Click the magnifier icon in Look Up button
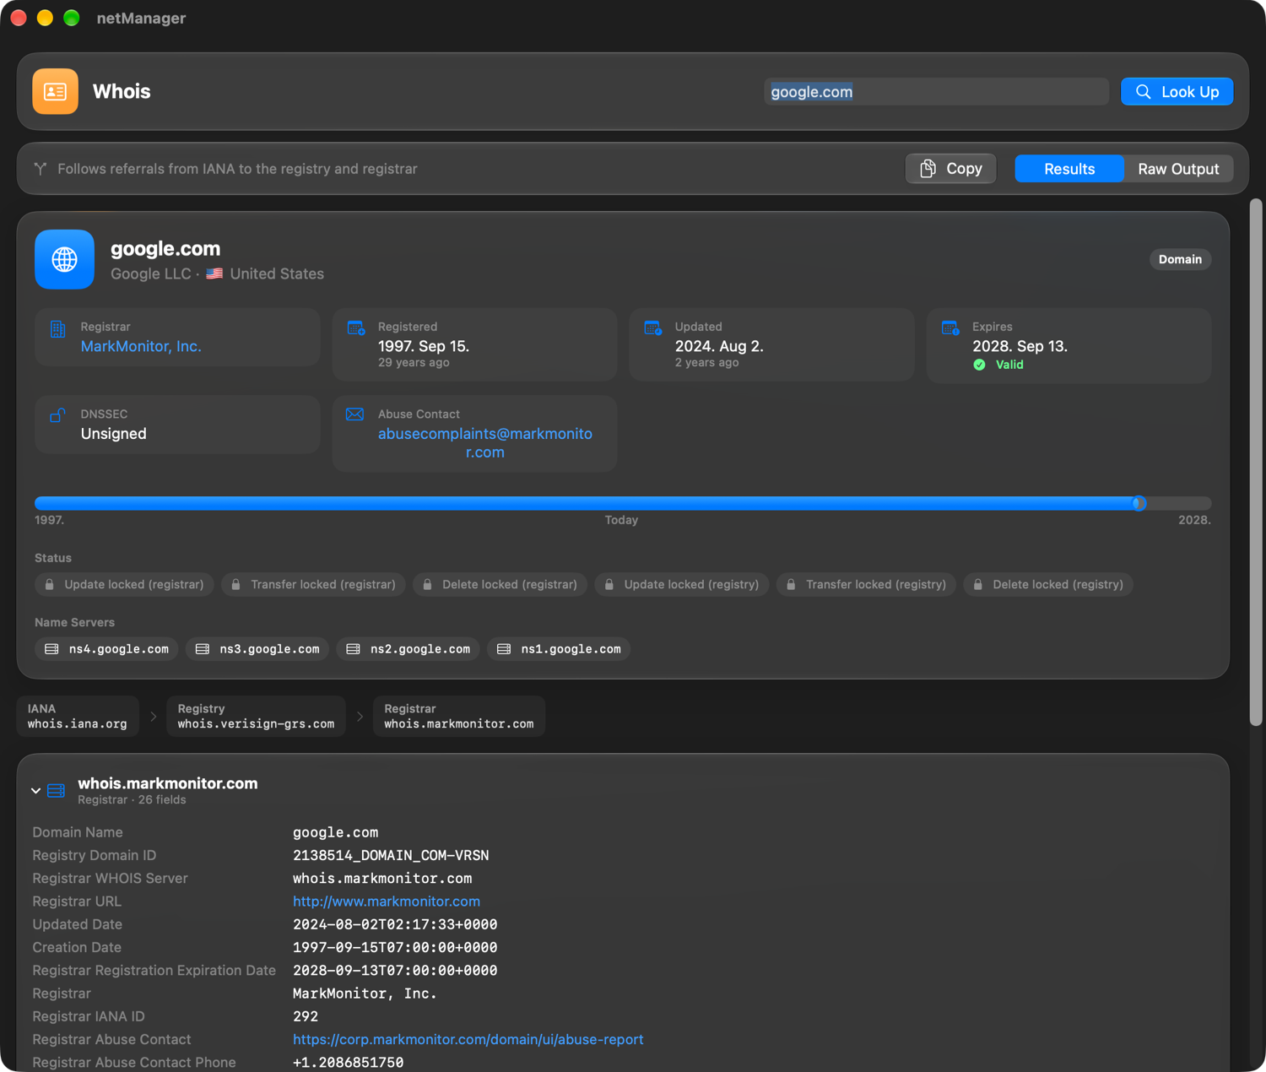Image resolution: width=1266 pixels, height=1072 pixels. (1144, 92)
